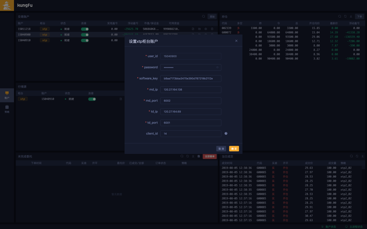Viewport: 367px width, 229px height.
Task: Open client_id help question icon
Action: [x=226, y=133]
